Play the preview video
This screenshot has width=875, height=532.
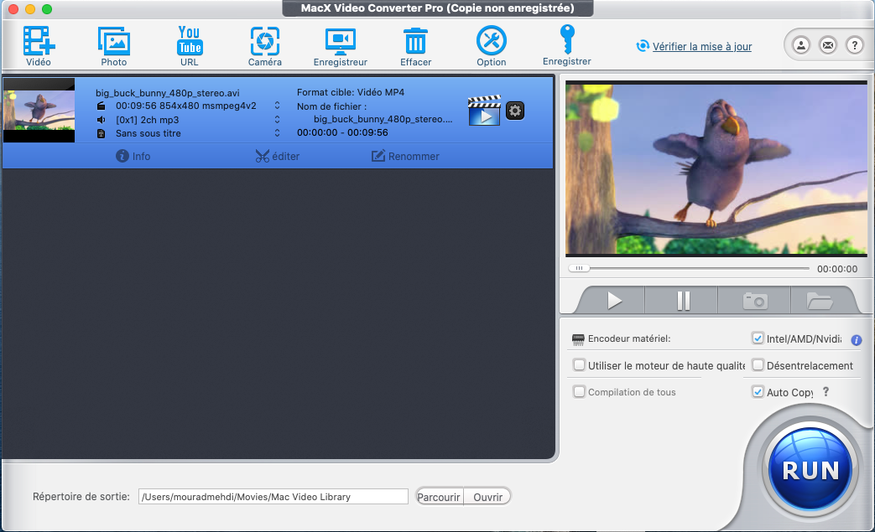pos(614,301)
